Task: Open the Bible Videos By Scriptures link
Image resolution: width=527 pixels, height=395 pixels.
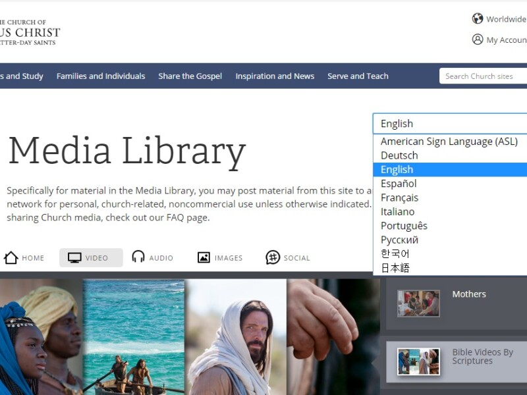Action: point(482,356)
